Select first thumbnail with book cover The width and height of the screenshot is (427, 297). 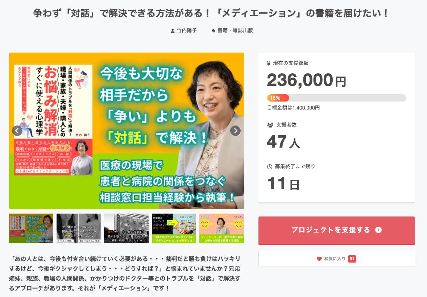tap(31, 228)
